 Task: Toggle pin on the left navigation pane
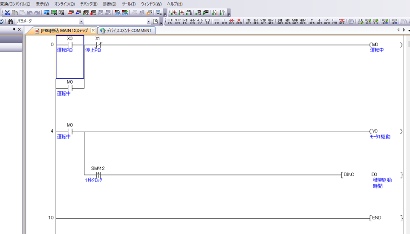[x=14, y=30]
